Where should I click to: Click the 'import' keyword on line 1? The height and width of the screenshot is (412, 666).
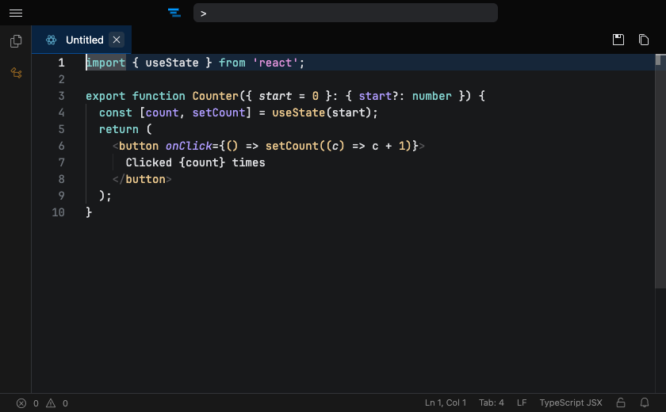click(105, 63)
